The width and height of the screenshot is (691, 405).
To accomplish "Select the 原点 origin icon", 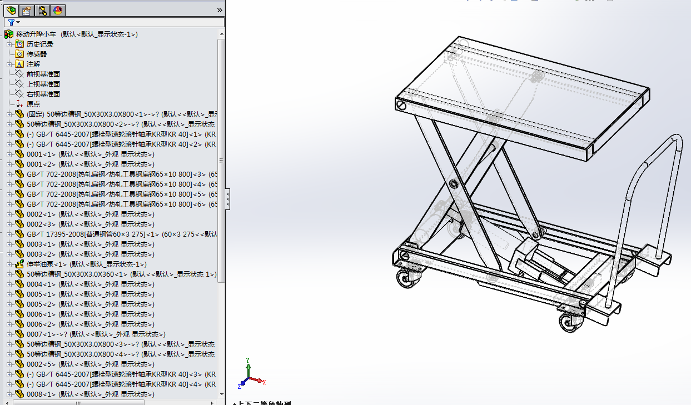I will (19, 104).
